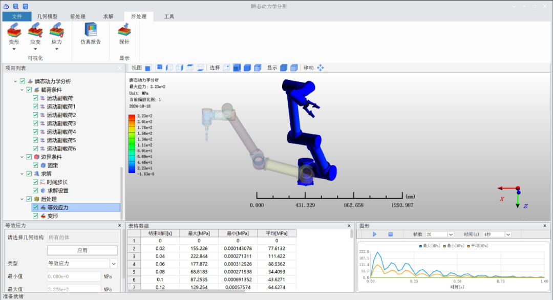This screenshot has height=300, width=553.
Task: Uncheck the 运动副载荷3 checkbox
Action: (35, 123)
